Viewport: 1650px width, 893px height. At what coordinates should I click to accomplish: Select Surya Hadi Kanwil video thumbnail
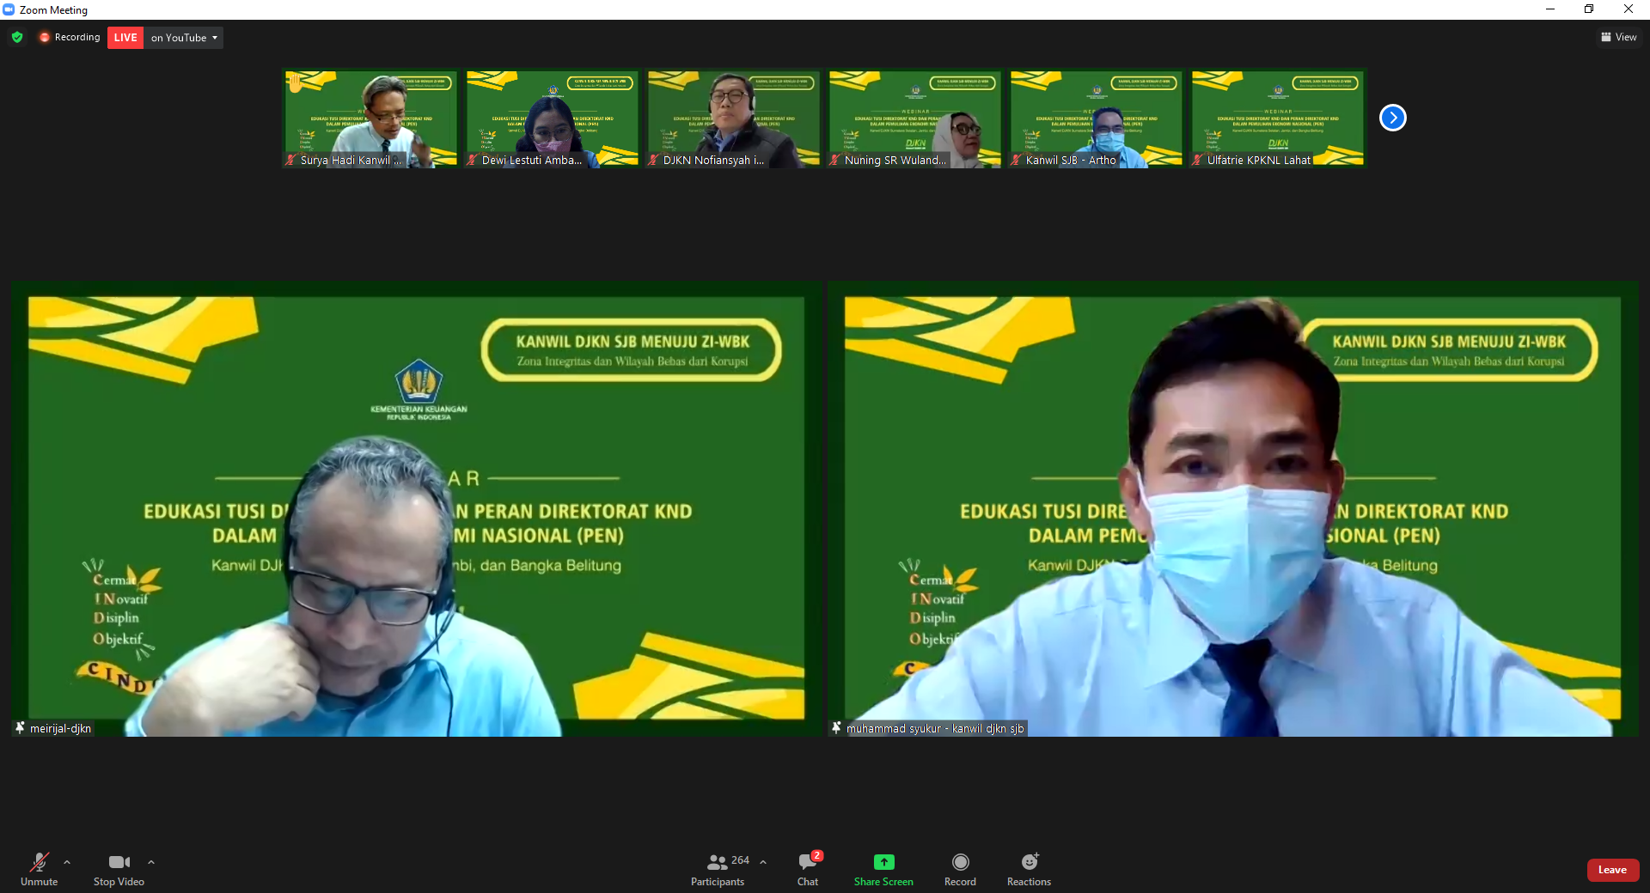click(370, 118)
